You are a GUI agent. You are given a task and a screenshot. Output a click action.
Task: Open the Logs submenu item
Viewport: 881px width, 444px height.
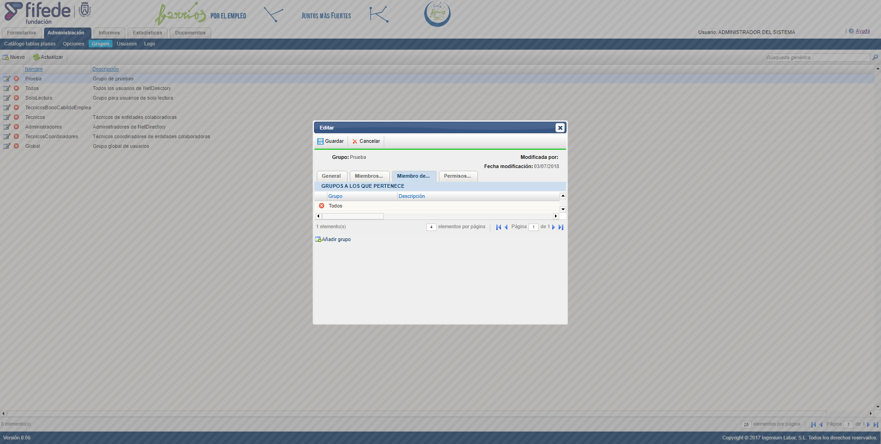tap(150, 44)
